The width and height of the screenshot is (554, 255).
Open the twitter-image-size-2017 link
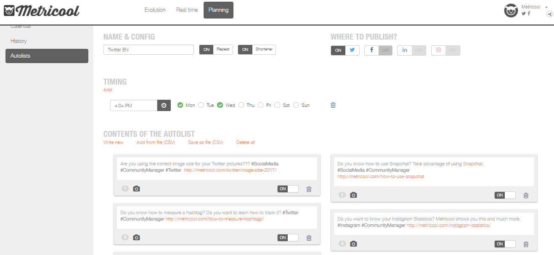pos(230,170)
